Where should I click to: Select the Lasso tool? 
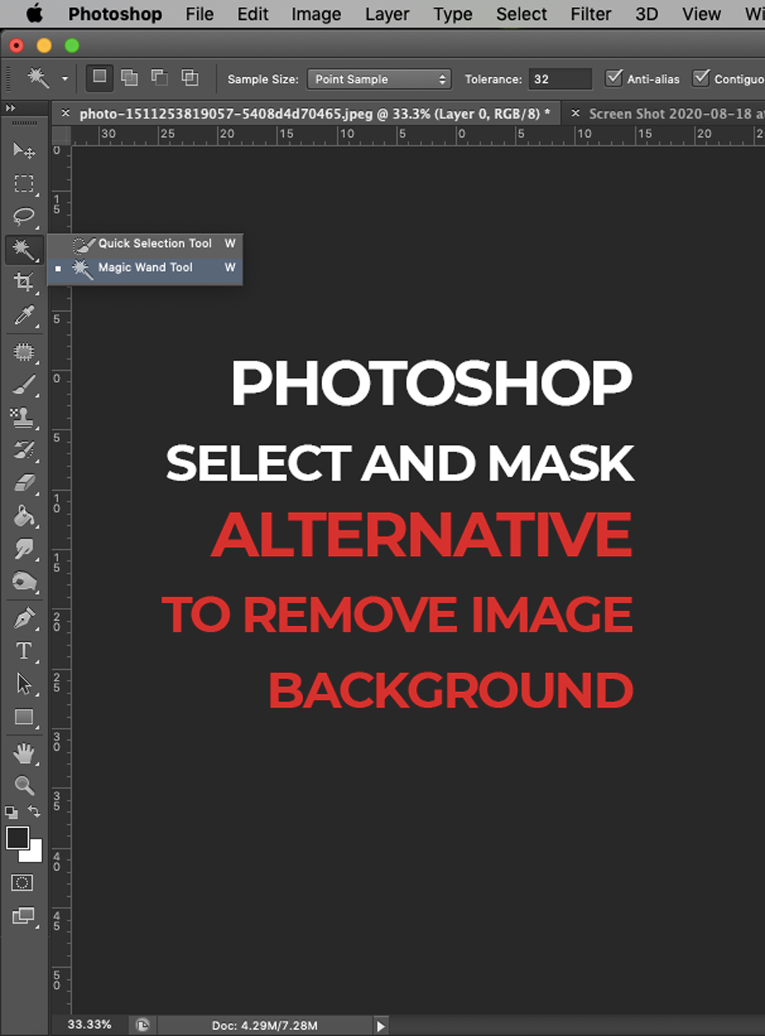(x=24, y=216)
